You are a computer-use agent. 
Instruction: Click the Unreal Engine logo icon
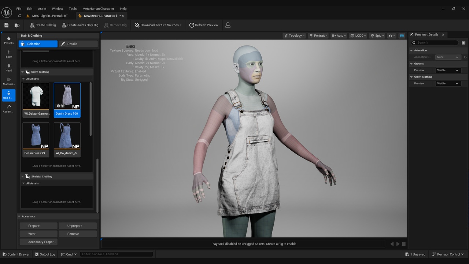pos(7,12)
